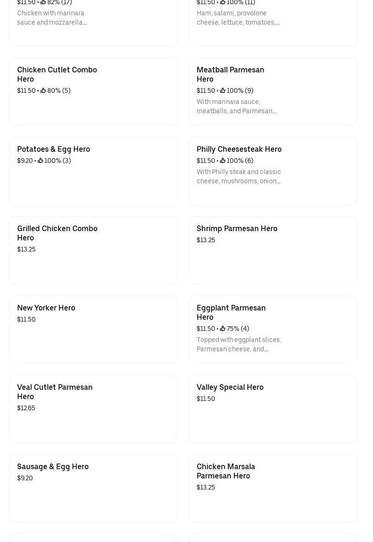Click thumbs-up rating icon for Meatball Parmesan Hero
Viewport: 373px width, 542px height.
[223, 90]
